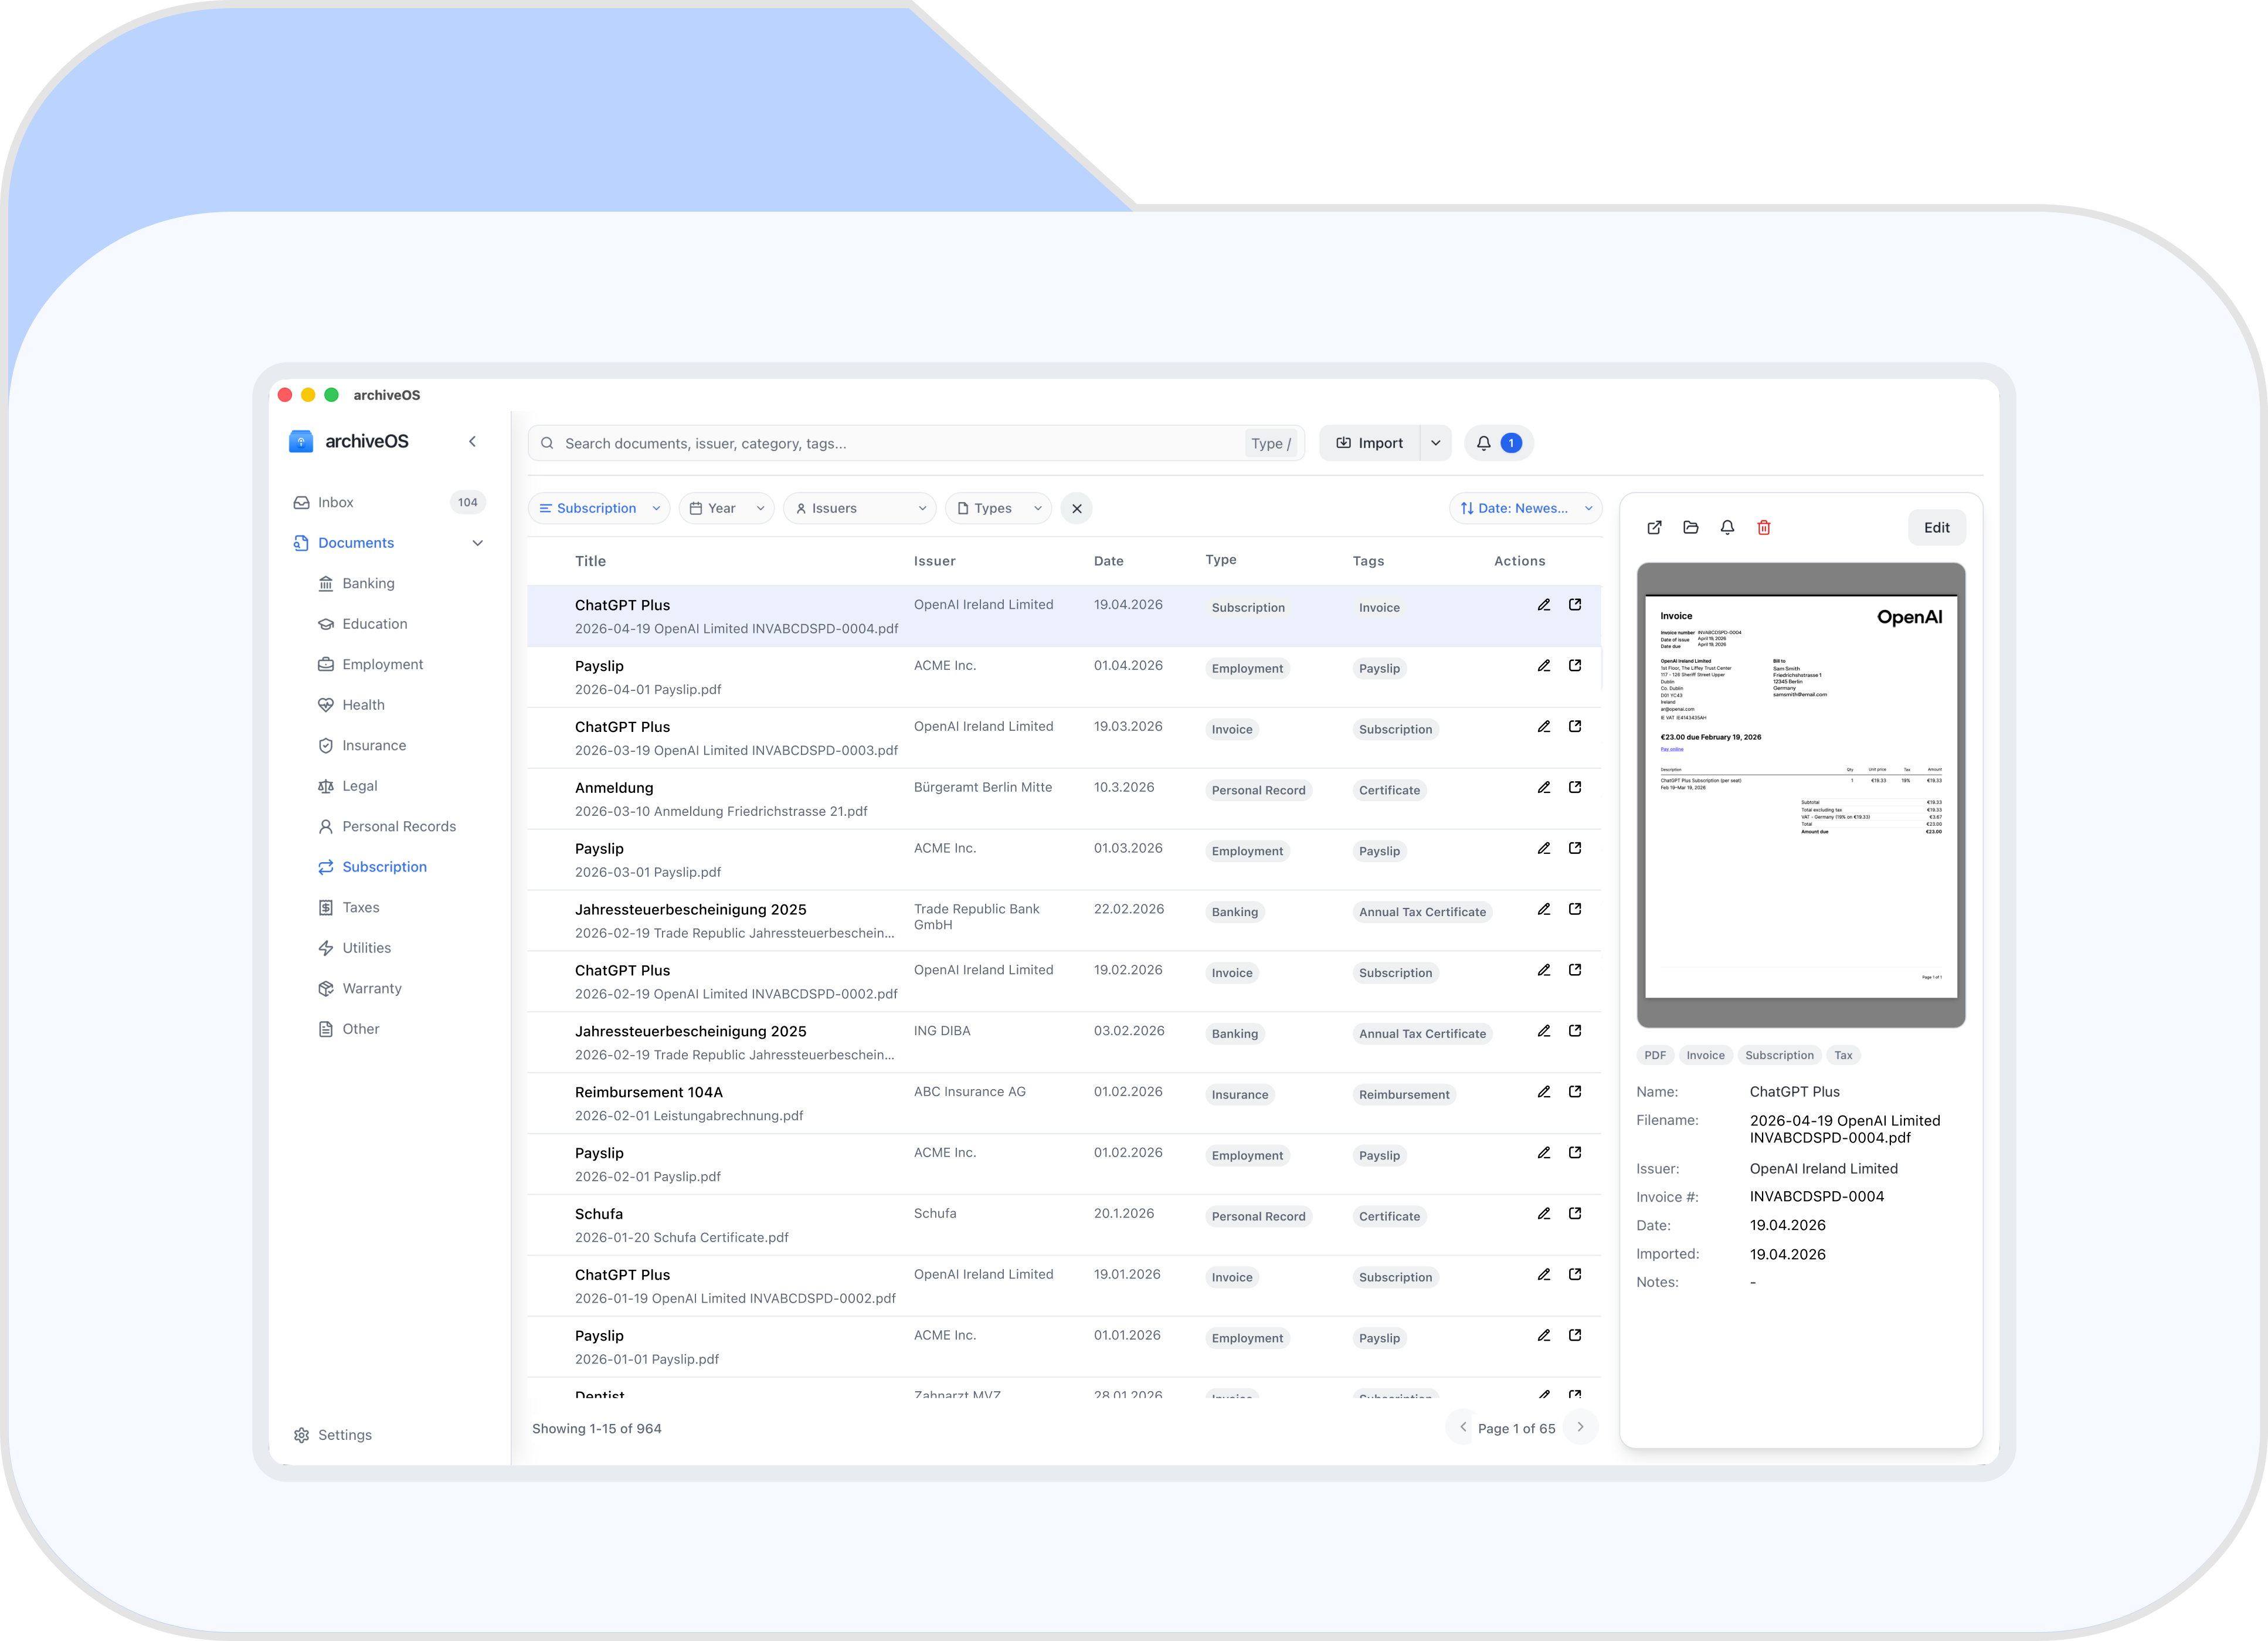Image resolution: width=2268 pixels, height=1641 pixels.
Task: Click the Annual Tax Certificate tag, ING DIBA row
Action: pos(1421,1034)
